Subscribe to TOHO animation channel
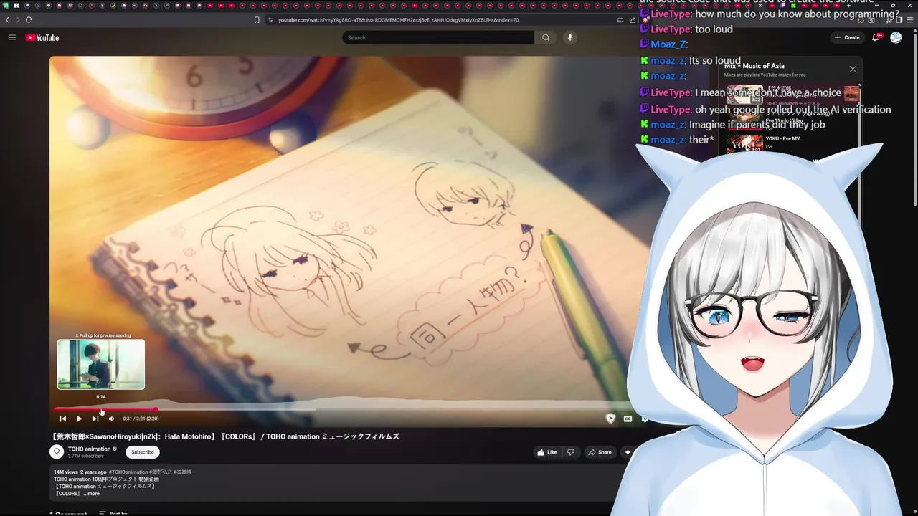The height and width of the screenshot is (516, 918). 143,452
